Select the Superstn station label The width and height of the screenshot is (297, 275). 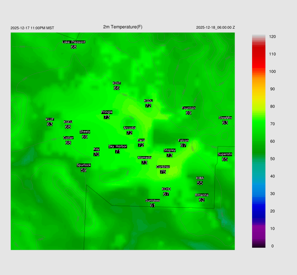(225, 154)
